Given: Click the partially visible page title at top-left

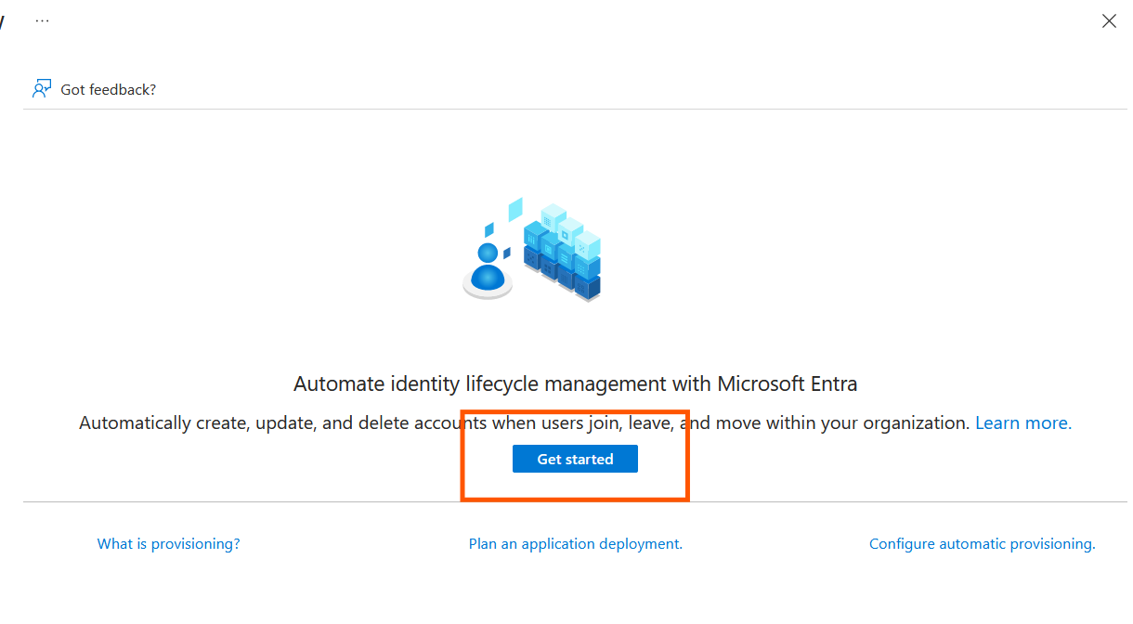Looking at the screenshot, I should [3, 20].
